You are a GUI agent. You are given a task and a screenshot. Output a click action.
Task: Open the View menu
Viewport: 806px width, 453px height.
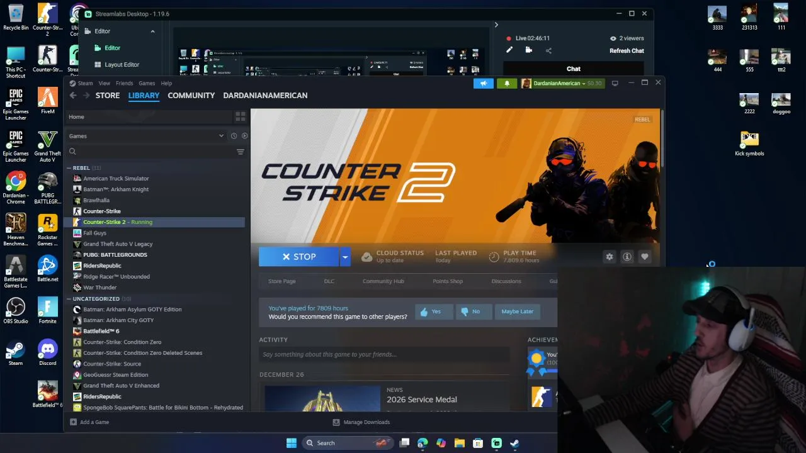pos(104,83)
